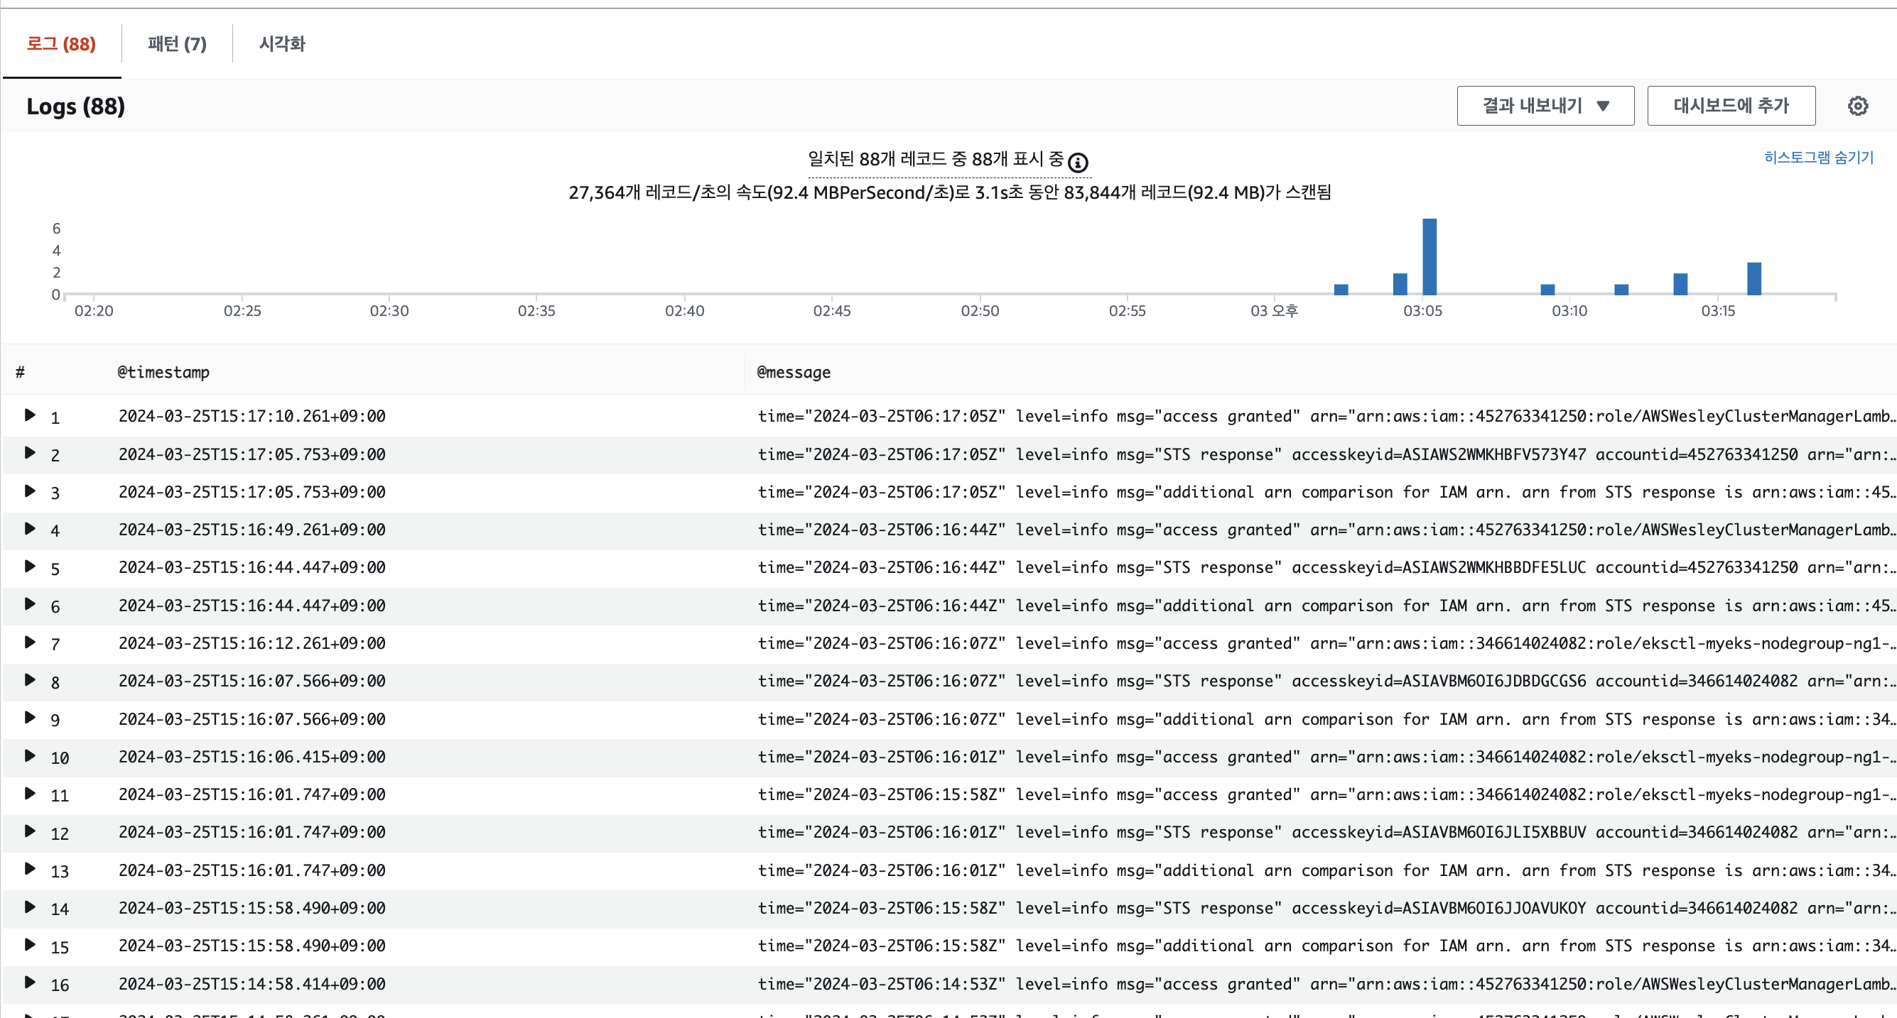Screen dimensions: 1897x1018
Task: Expand log row 2 disclosure triangle
Action: pyautogui.click(x=29, y=453)
